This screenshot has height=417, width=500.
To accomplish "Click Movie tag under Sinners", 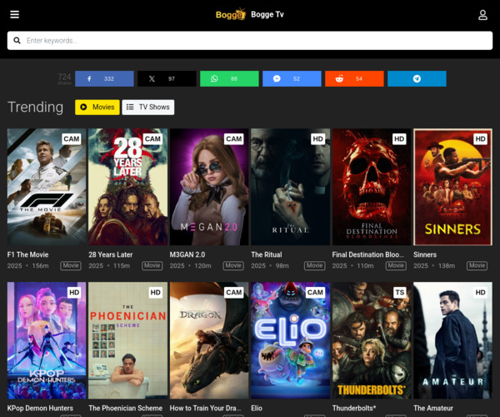I will click(x=477, y=265).
